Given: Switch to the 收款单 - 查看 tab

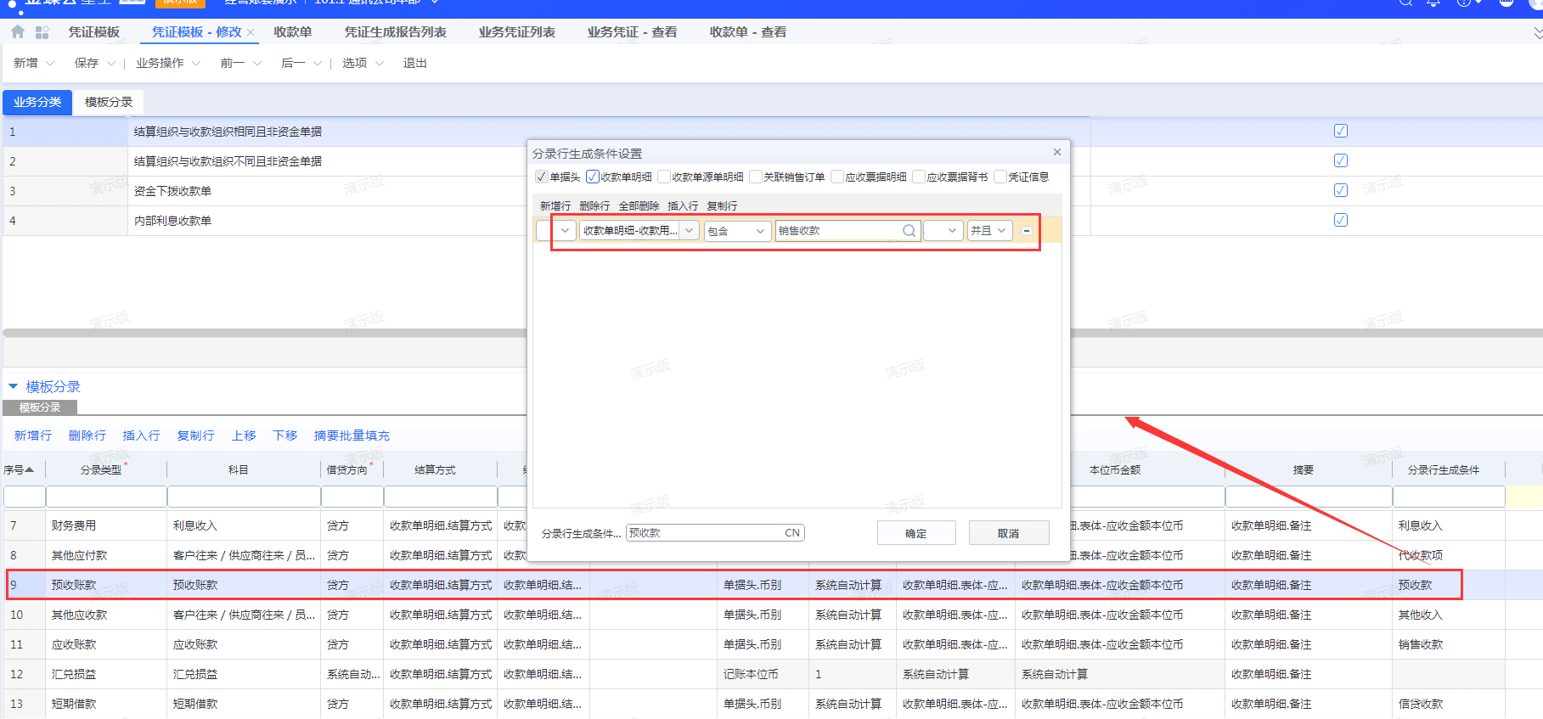Looking at the screenshot, I should point(748,32).
